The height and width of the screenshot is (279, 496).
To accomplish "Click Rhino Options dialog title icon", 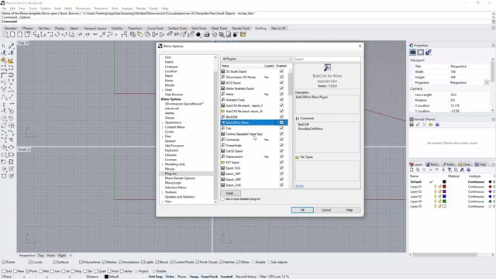I will pos(160,46).
